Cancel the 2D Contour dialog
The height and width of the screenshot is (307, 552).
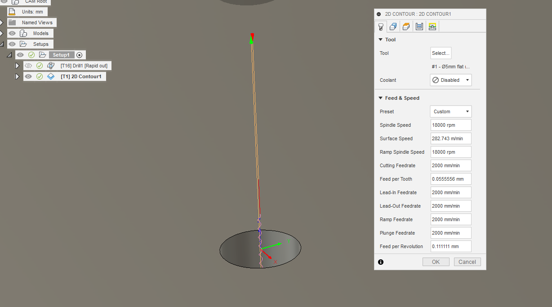[467, 262]
